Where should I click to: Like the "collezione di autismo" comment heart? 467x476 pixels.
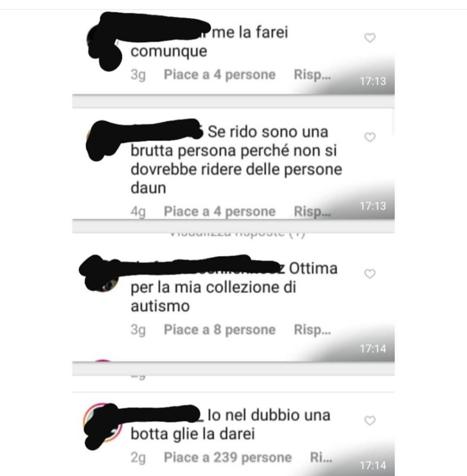tap(370, 274)
